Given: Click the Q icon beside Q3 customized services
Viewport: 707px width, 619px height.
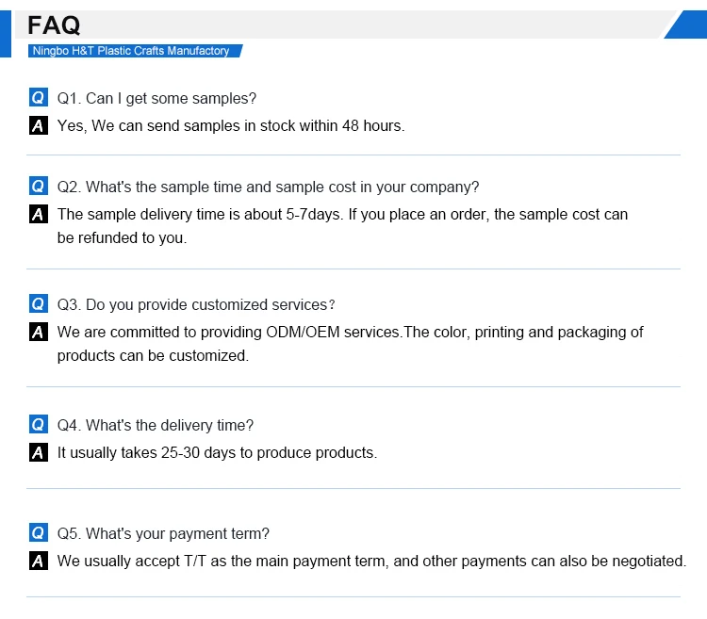Looking at the screenshot, I should 38,304.
